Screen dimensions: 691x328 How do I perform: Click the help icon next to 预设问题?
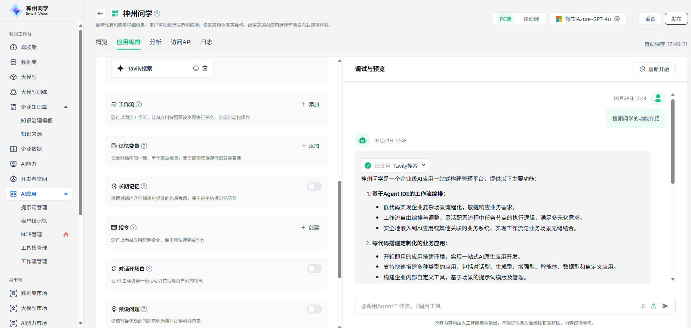point(144,309)
